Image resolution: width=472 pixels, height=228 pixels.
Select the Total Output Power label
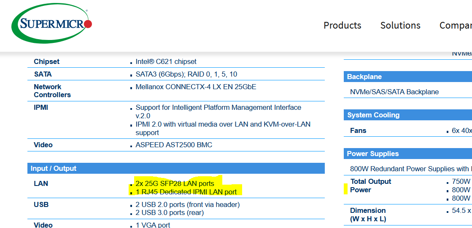point(370,186)
